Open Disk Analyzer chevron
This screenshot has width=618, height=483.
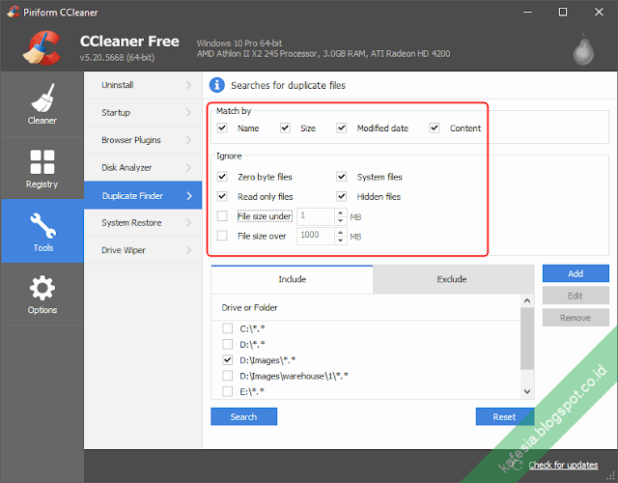189,167
